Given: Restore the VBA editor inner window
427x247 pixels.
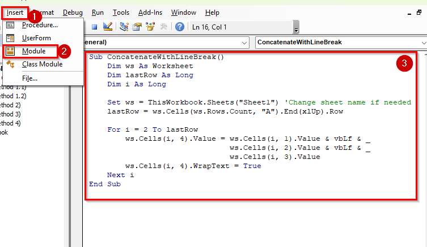Looking at the screenshot, I should (419, 12).
